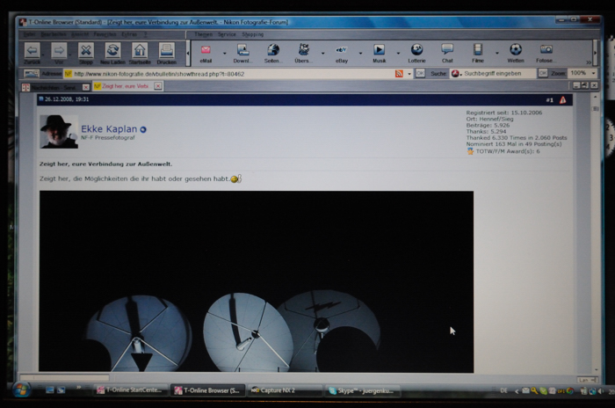Screen dimensions: 615x408
Task: Open the Musik dropdown arrow
Action: (398, 53)
